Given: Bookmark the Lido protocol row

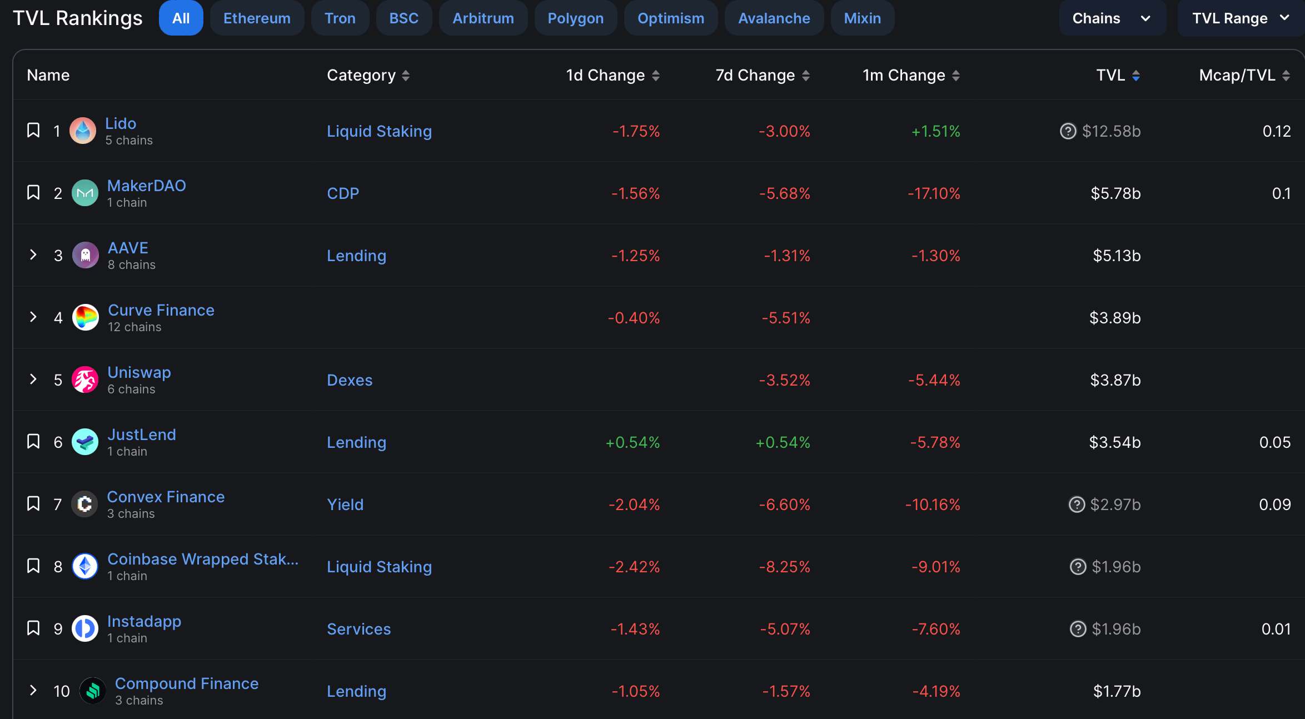Looking at the screenshot, I should pyautogui.click(x=33, y=131).
